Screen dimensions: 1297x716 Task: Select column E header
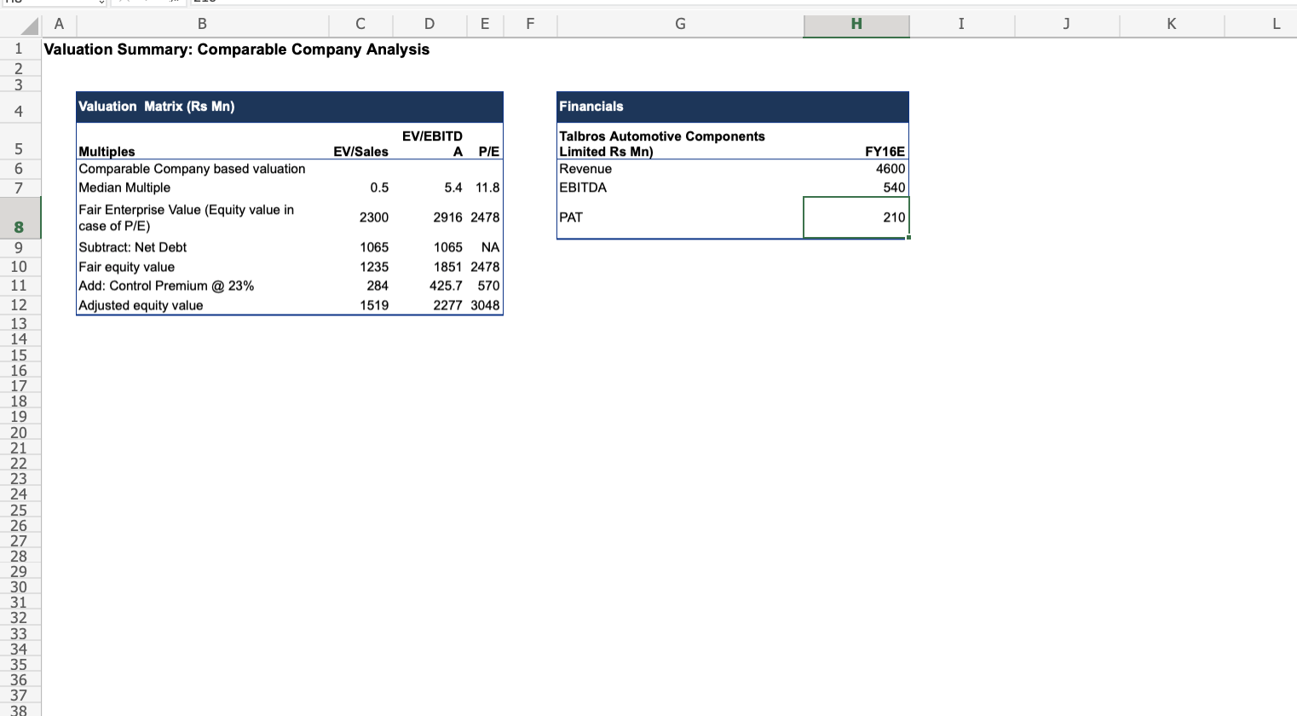[x=485, y=25]
